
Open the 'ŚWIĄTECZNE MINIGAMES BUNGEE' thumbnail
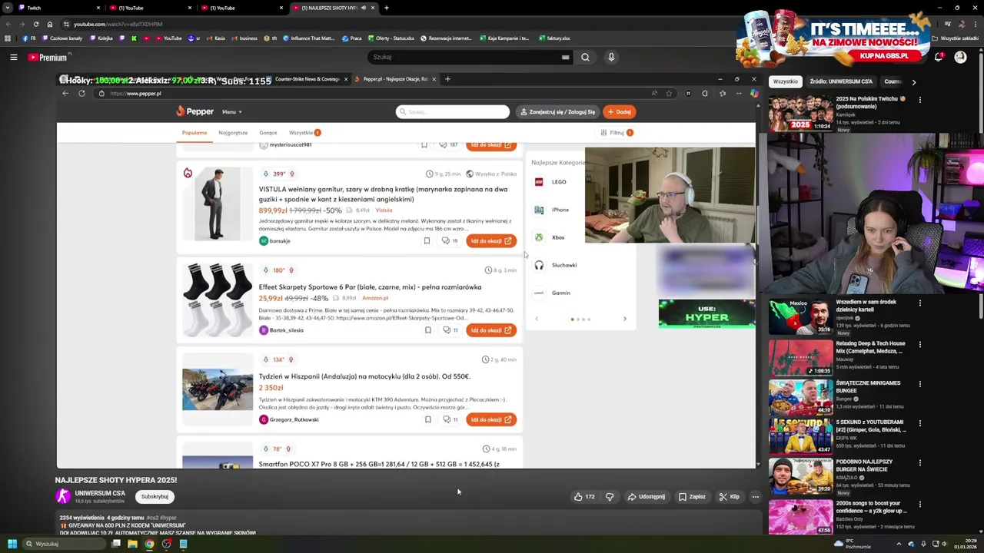coord(800,396)
